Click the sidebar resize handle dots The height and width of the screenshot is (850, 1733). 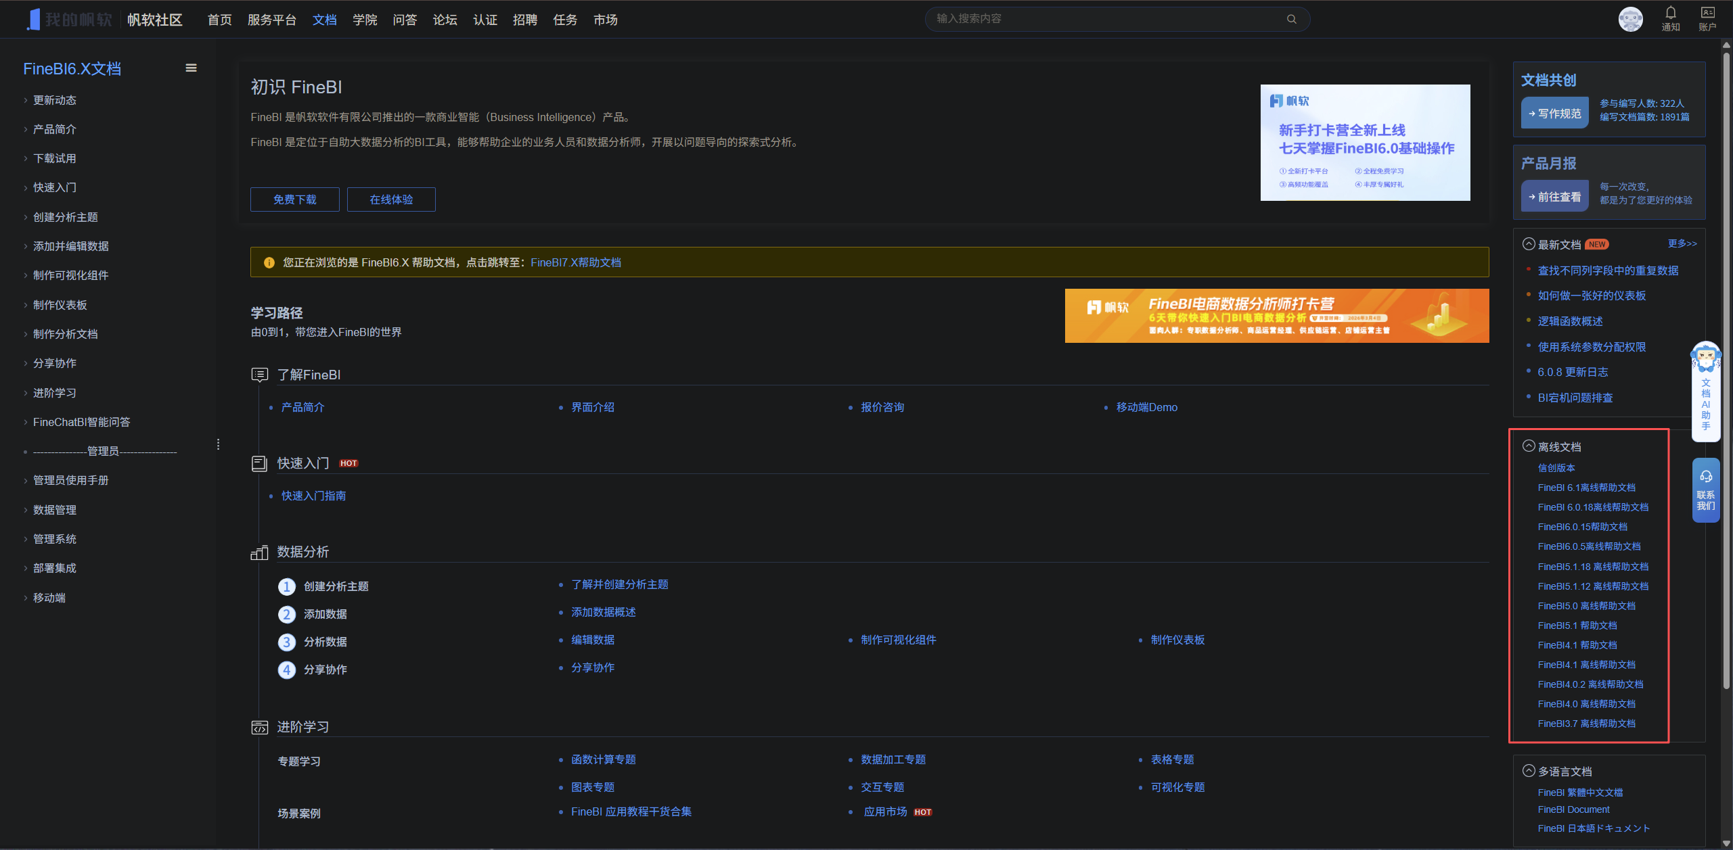coord(218,444)
